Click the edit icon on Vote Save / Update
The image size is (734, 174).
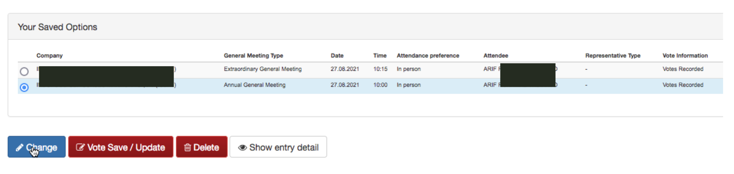tap(80, 147)
